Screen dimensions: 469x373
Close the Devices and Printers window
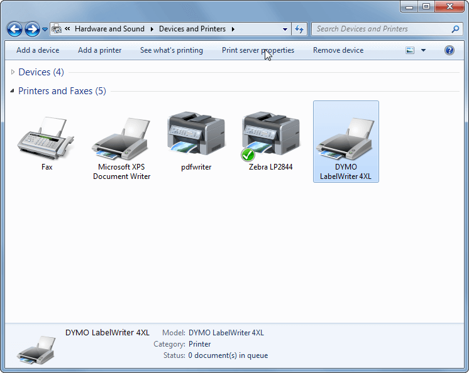[450, 6]
